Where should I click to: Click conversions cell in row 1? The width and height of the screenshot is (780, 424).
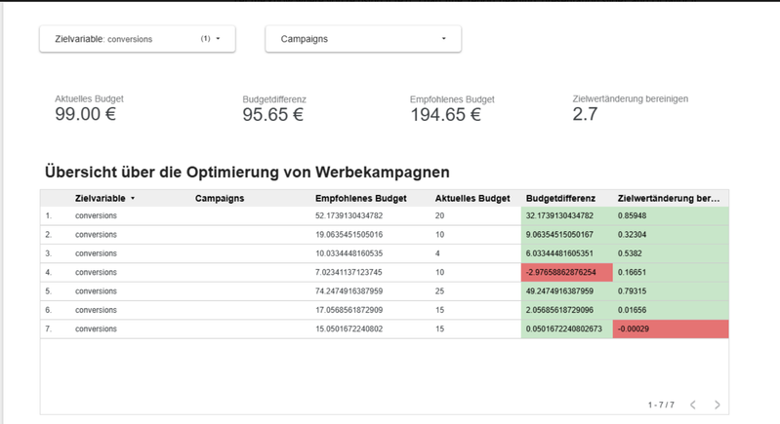[x=97, y=215]
